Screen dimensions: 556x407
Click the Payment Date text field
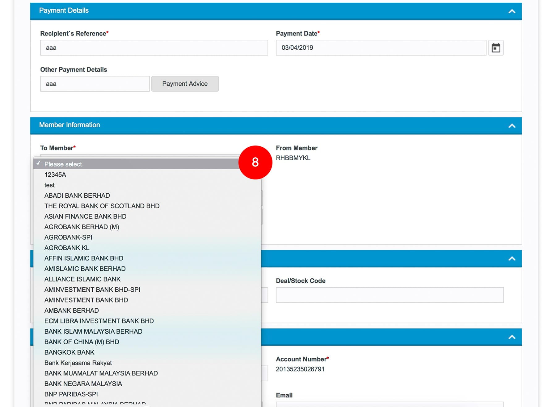pyautogui.click(x=381, y=48)
